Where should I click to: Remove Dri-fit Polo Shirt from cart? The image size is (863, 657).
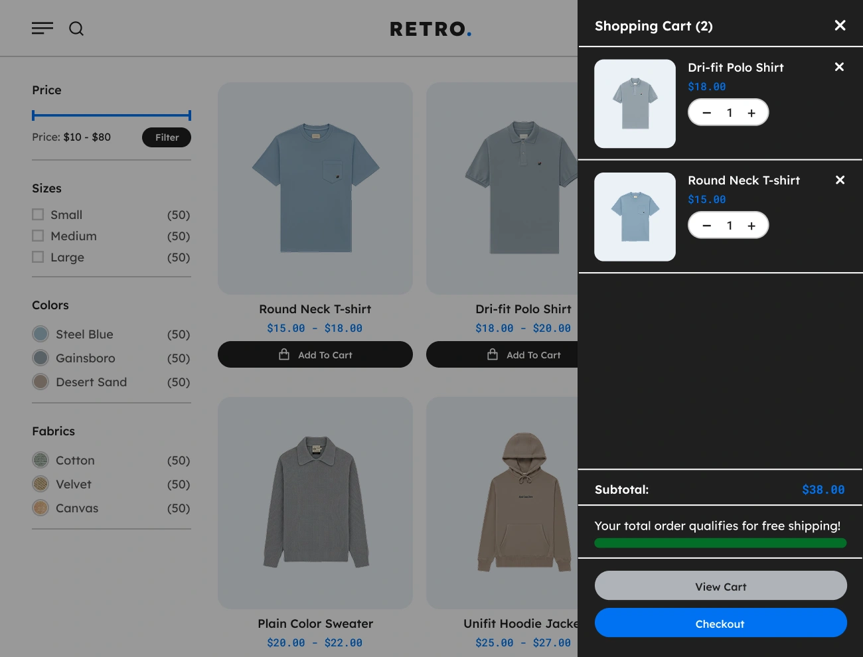click(x=839, y=67)
